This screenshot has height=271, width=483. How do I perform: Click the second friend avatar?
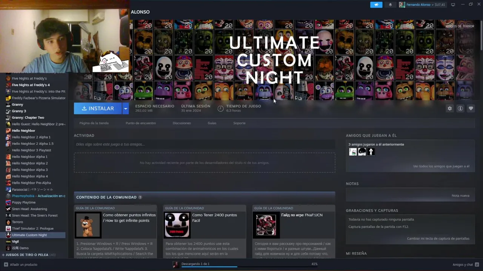tap(362, 152)
